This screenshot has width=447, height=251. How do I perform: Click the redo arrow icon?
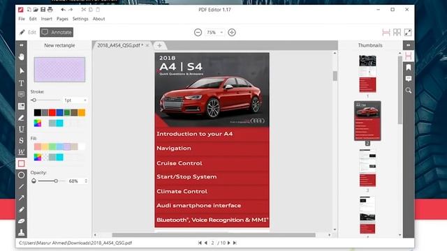click(71, 9)
